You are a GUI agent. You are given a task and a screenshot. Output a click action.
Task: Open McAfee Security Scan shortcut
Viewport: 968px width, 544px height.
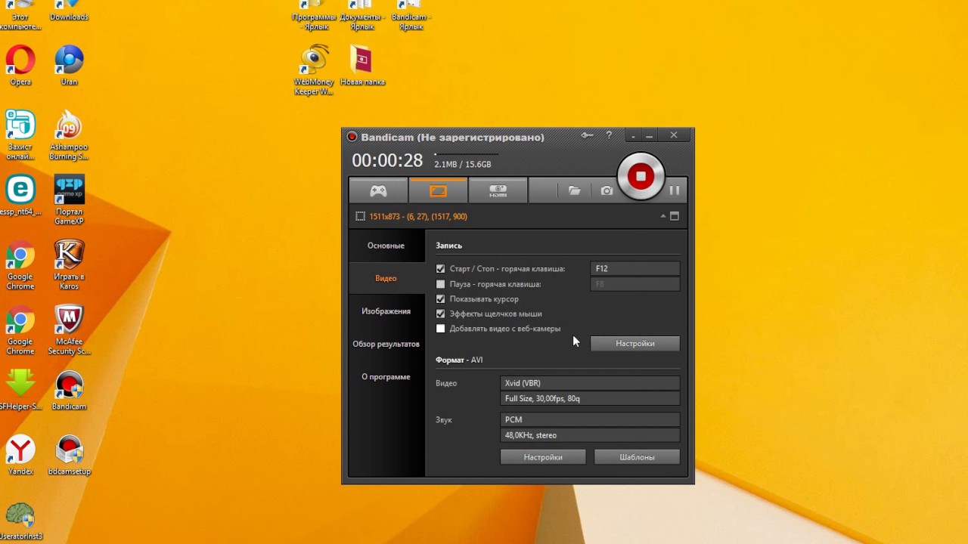pyautogui.click(x=69, y=331)
